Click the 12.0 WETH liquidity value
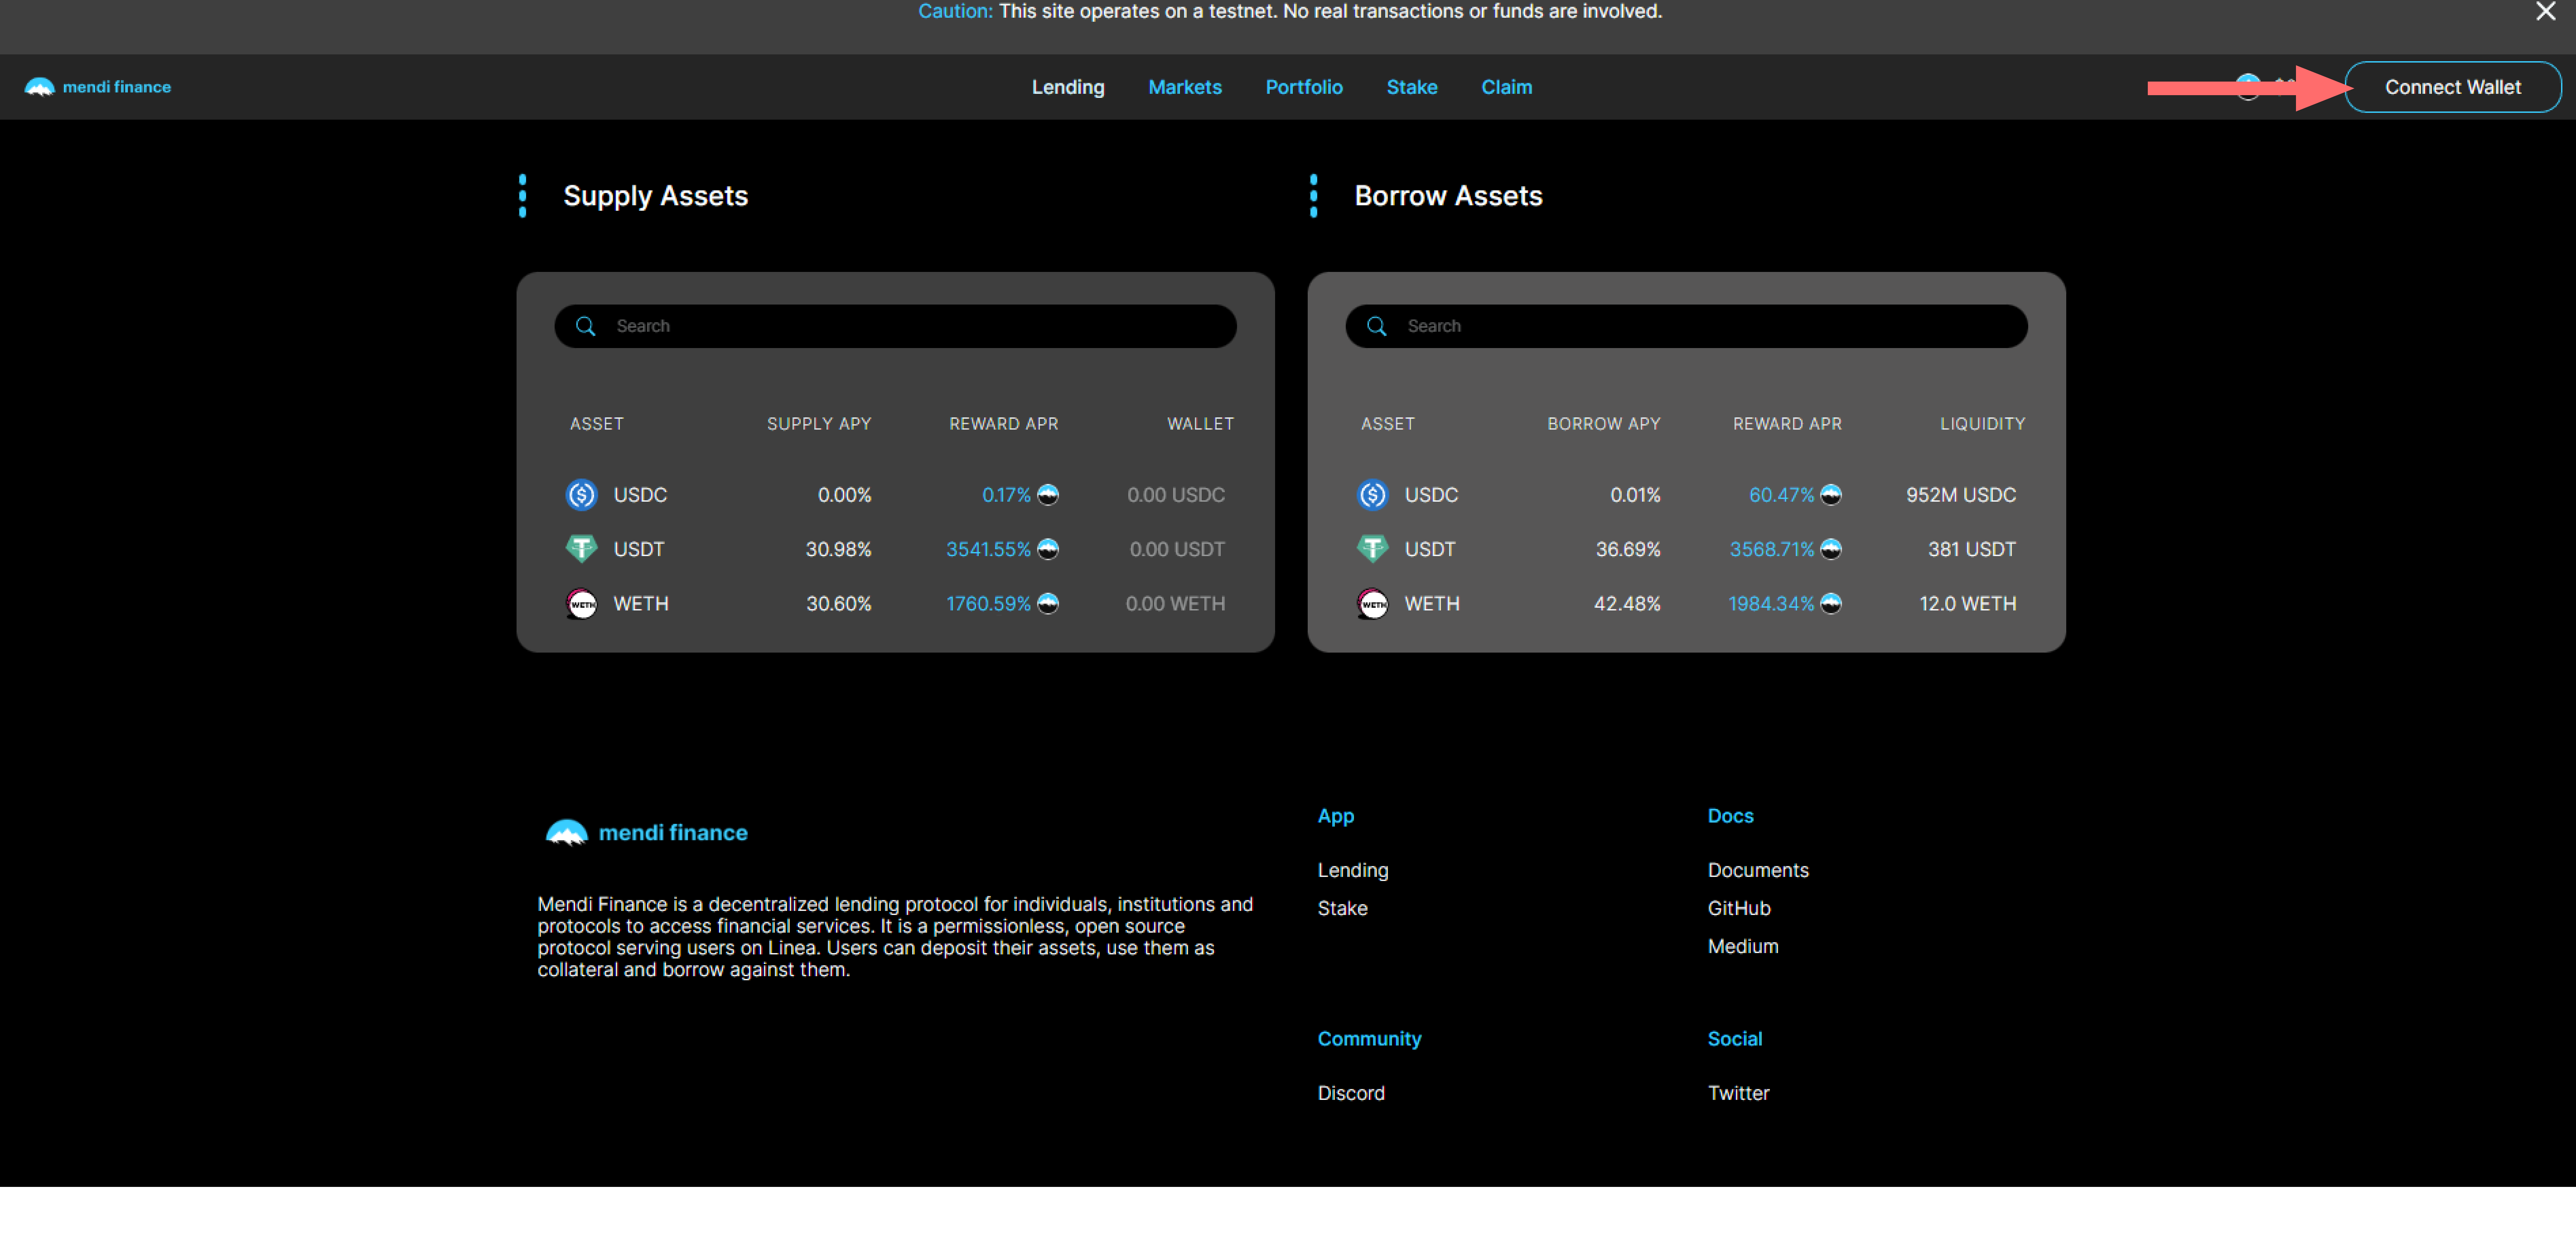The width and height of the screenshot is (2576, 1244). pos(1968,604)
